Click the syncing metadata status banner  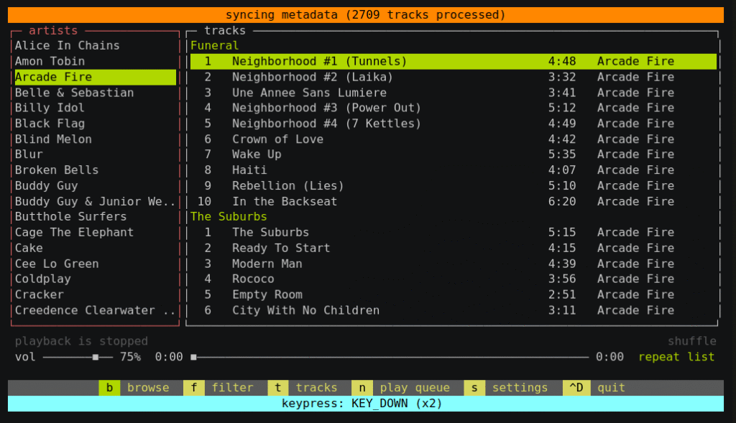366,15
